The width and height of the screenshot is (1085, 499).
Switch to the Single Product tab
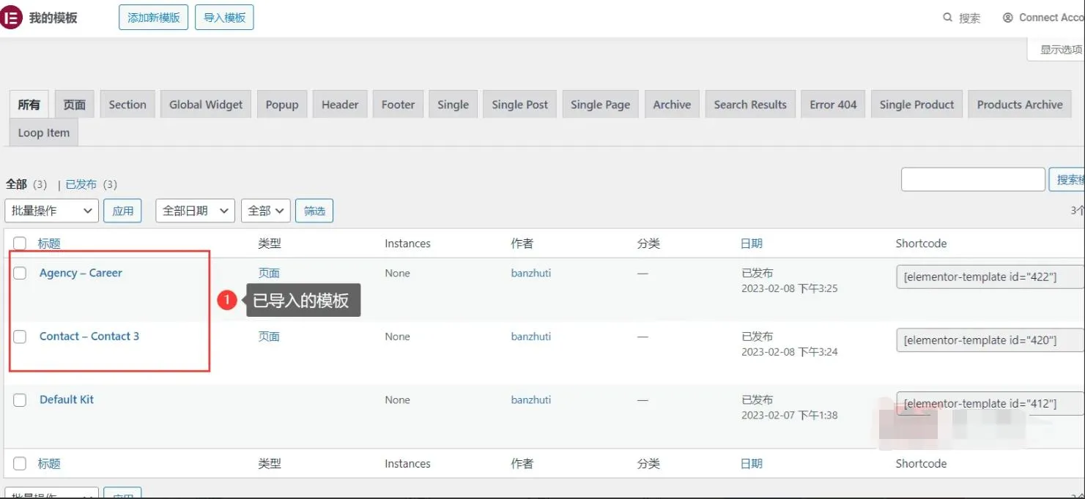916,105
